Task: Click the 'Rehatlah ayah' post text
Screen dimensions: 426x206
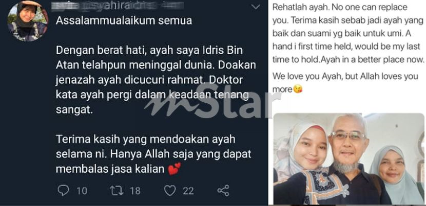Action: pos(348,33)
